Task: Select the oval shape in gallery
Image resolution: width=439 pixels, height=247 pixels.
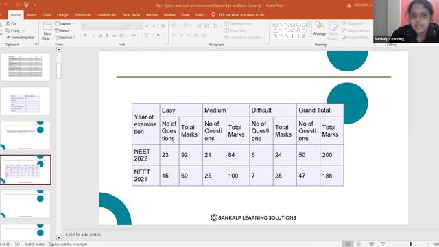Action: [298, 25]
